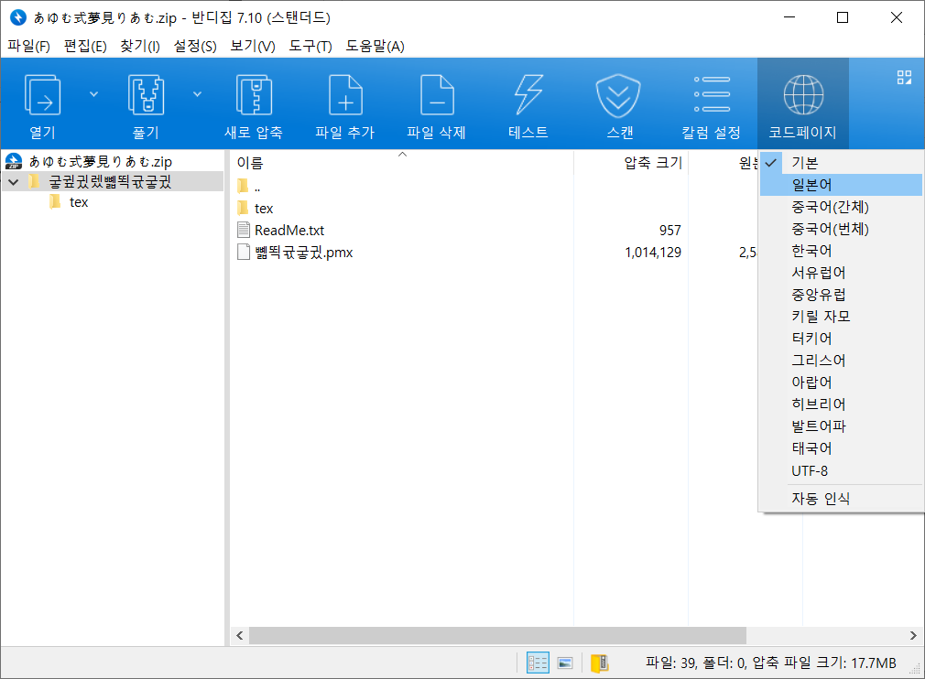Collapse the garbled-name folder in tree
Screen dimensions: 925x679
tap(14, 181)
